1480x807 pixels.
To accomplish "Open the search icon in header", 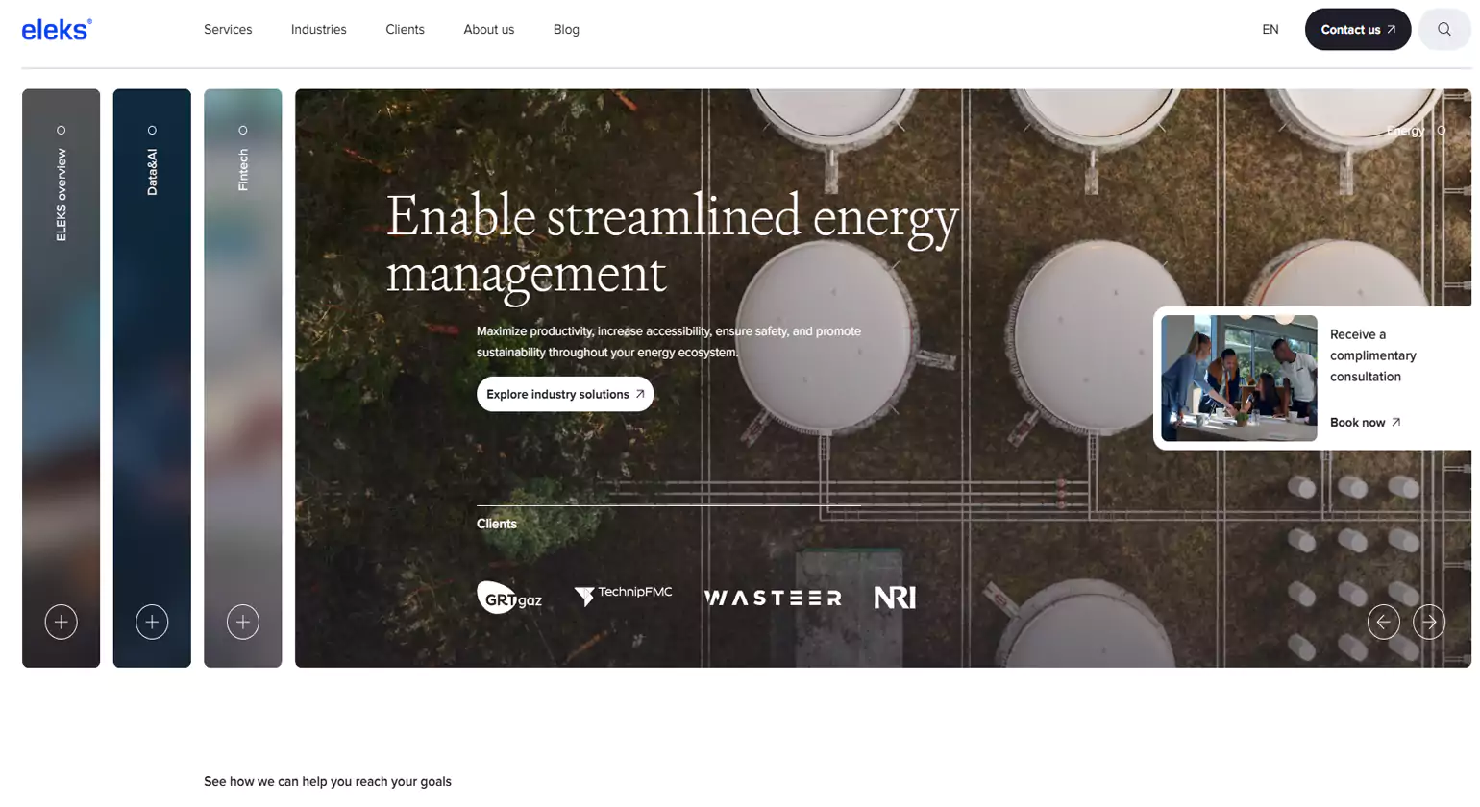I will (x=1443, y=30).
